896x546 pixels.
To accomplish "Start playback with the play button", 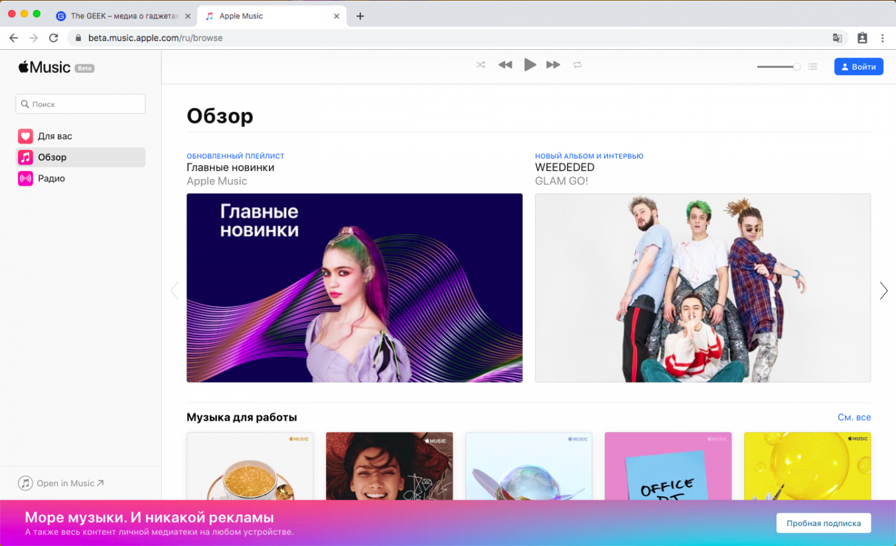I will (530, 65).
